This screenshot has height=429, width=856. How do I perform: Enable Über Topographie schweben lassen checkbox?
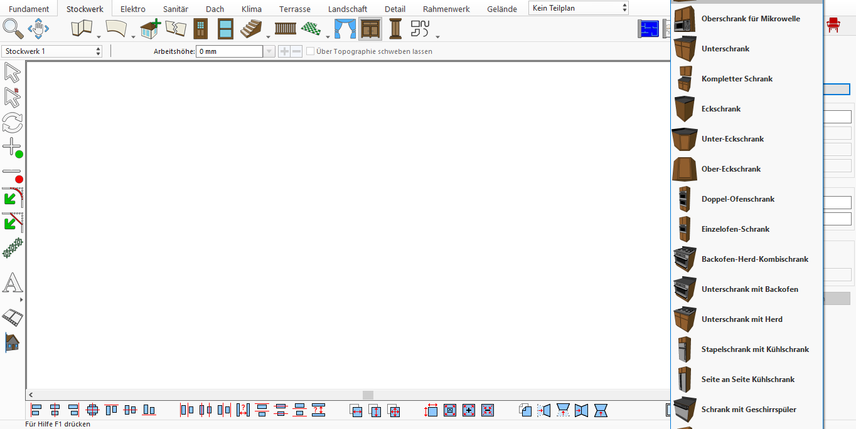pos(310,51)
